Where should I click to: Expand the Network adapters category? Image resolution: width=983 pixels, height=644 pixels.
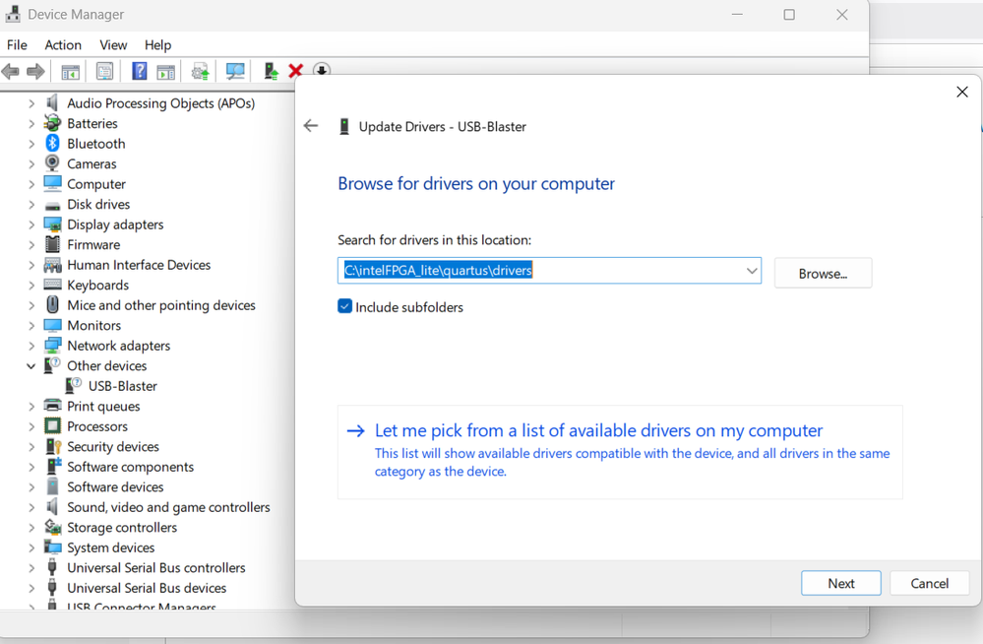(x=31, y=346)
